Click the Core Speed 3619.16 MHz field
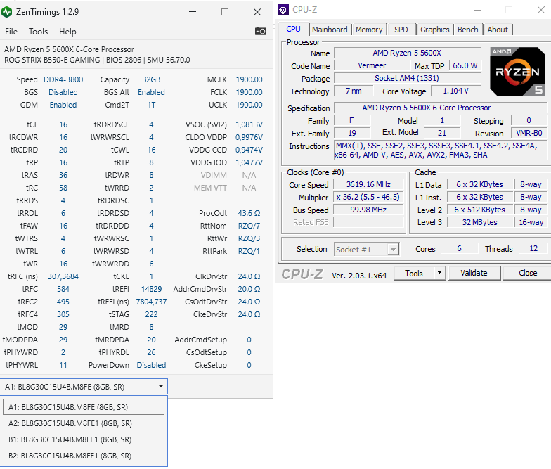 (x=368, y=184)
